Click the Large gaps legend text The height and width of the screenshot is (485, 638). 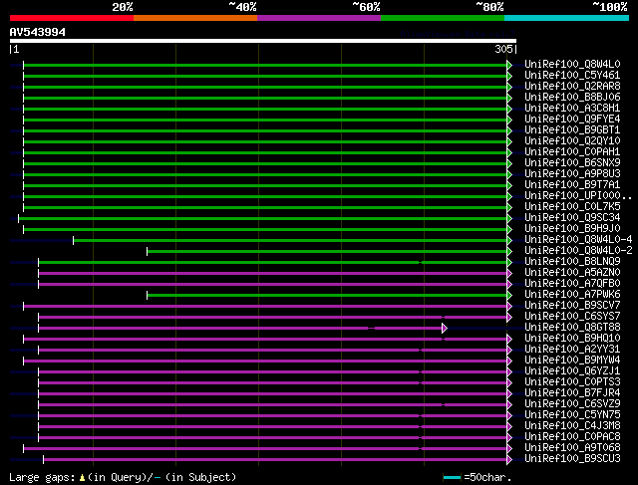tap(42, 477)
